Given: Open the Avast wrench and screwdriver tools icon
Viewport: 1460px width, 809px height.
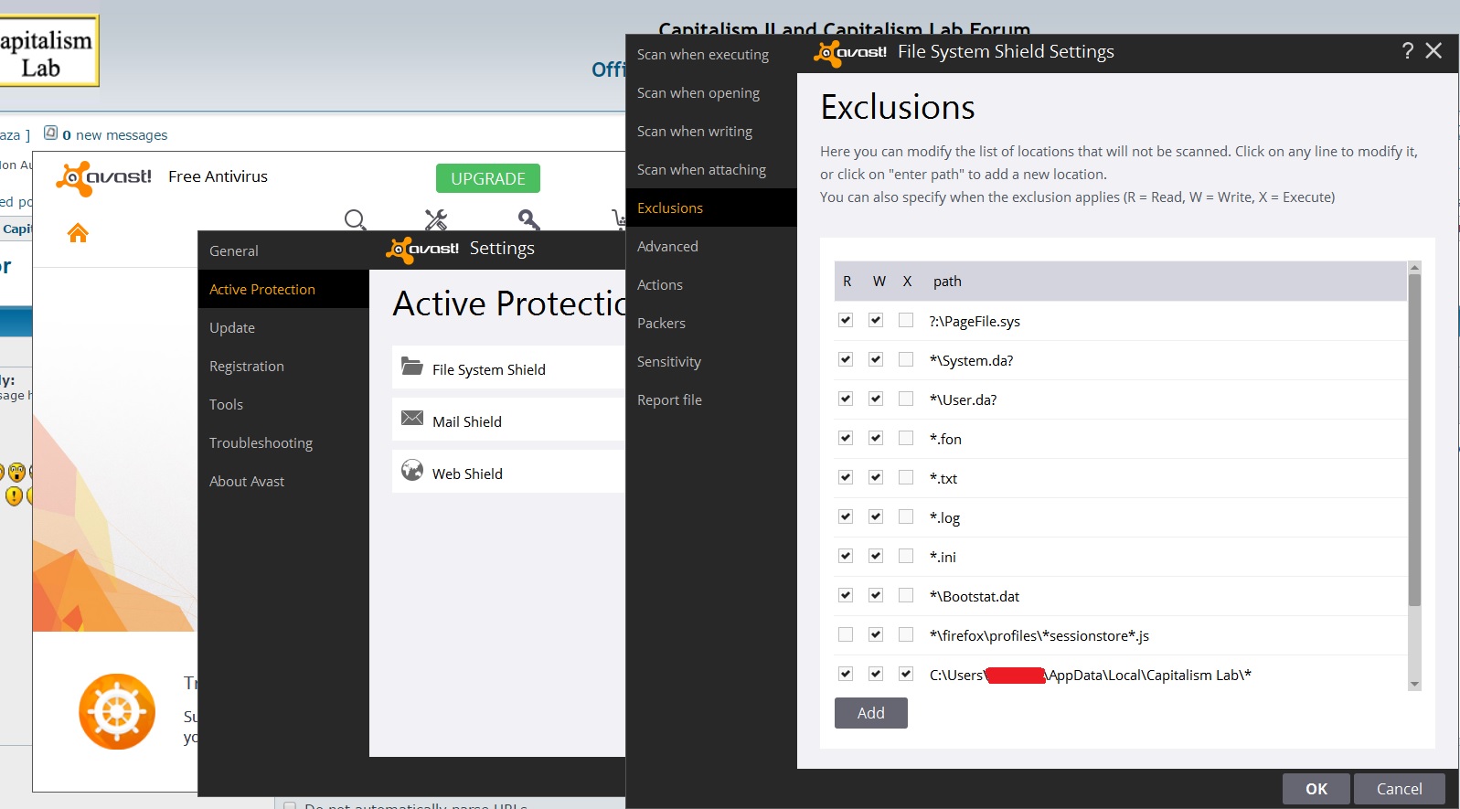Looking at the screenshot, I should (436, 219).
